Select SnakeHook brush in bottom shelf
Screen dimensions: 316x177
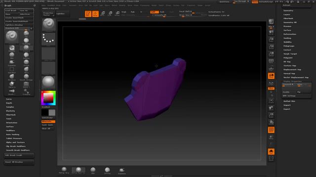tap(122, 171)
